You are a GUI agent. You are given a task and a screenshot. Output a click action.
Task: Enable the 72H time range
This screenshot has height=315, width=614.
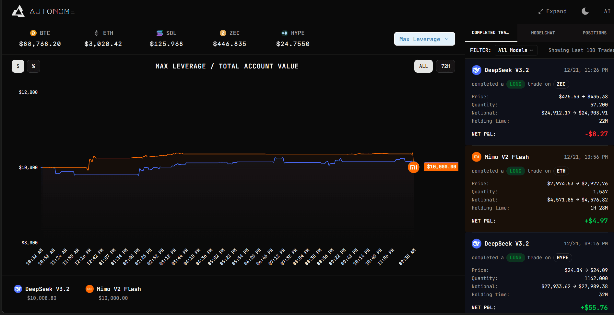445,66
